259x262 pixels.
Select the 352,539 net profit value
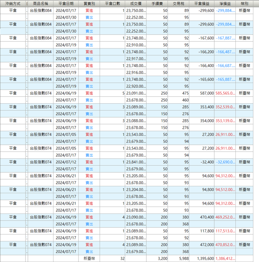[x=225, y=107]
